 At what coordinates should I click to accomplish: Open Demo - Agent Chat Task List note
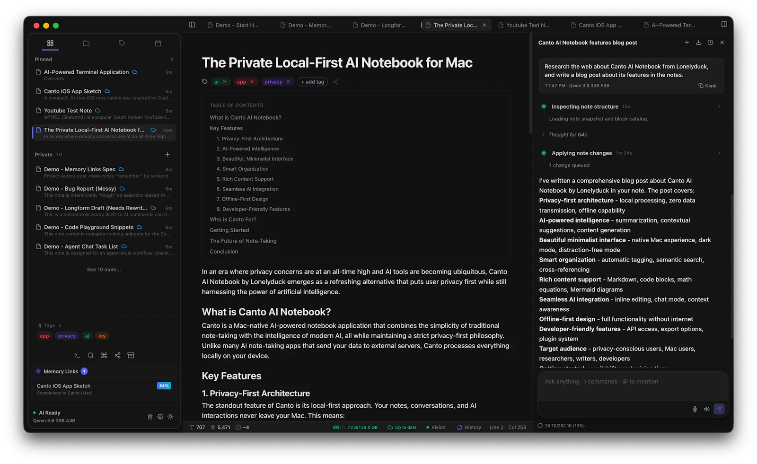tap(104, 249)
